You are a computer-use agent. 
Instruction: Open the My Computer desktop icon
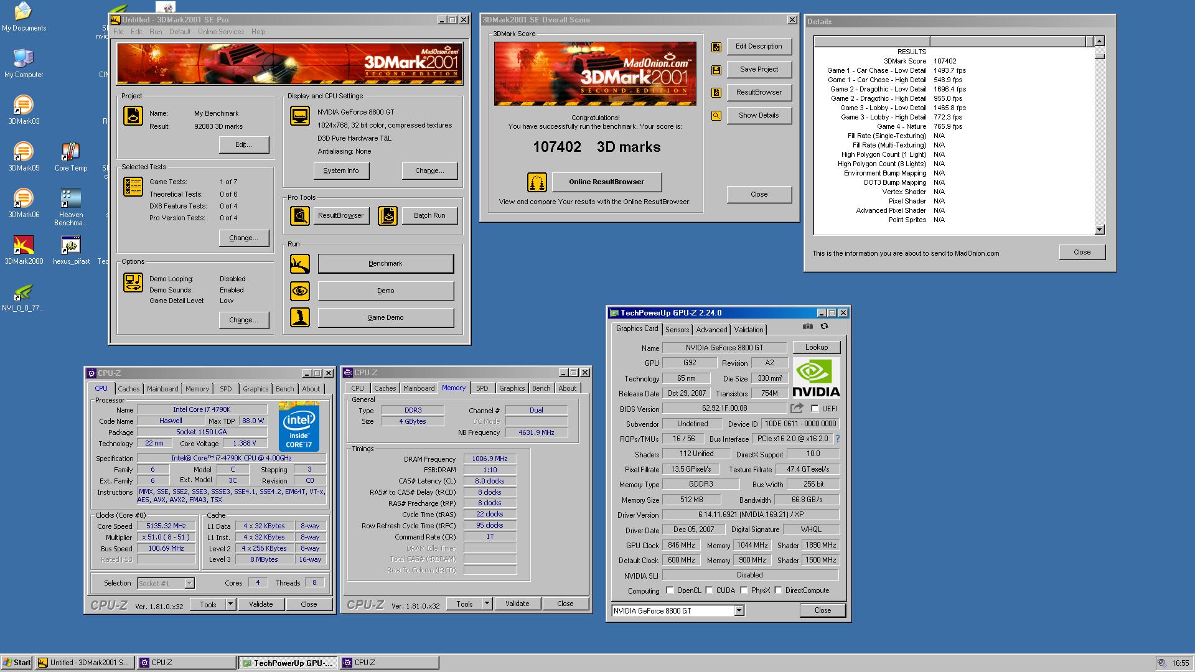click(x=24, y=63)
